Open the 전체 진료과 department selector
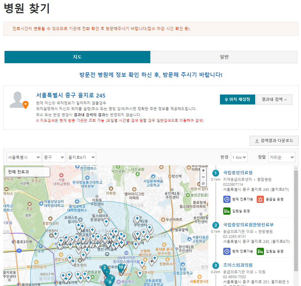Image resolution: width=301 pixels, height=286 pixels. (x=27, y=172)
